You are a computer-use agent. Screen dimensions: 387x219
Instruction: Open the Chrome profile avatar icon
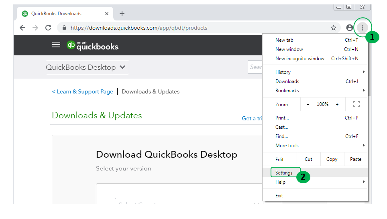(350, 28)
